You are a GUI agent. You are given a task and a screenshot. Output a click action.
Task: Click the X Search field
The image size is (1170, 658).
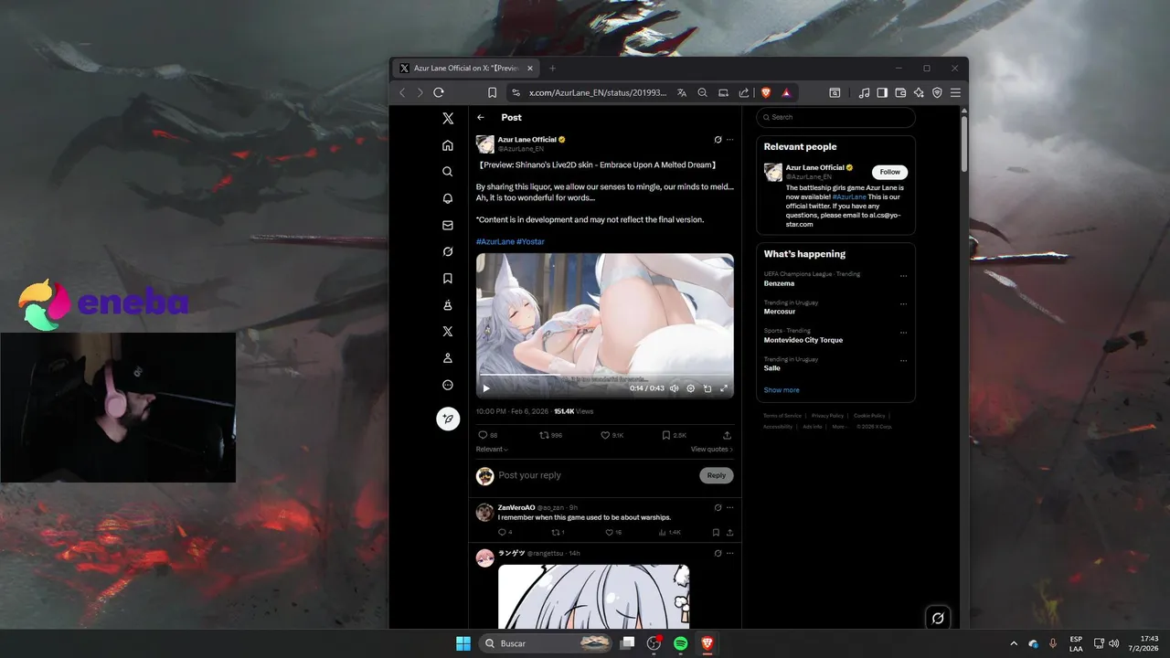click(835, 117)
